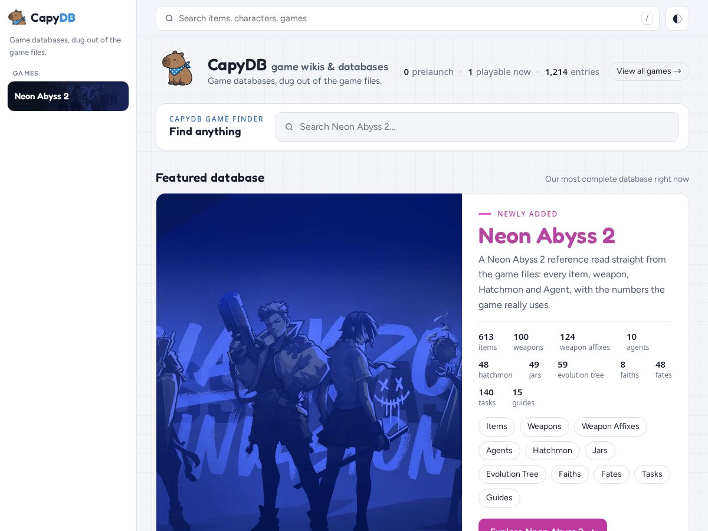The width and height of the screenshot is (708, 531).
Task: Click the magnifier icon in top search bar
Action: coord(169,18)
